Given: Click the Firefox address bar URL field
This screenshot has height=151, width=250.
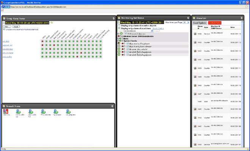Looking at the screenshot, I should point(128,7).
